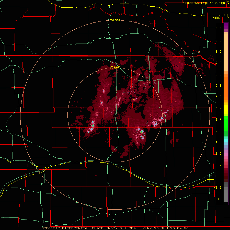Select the cyan band of the color bar
Viewport: 230px width, 230px height.
pos(226,141)
